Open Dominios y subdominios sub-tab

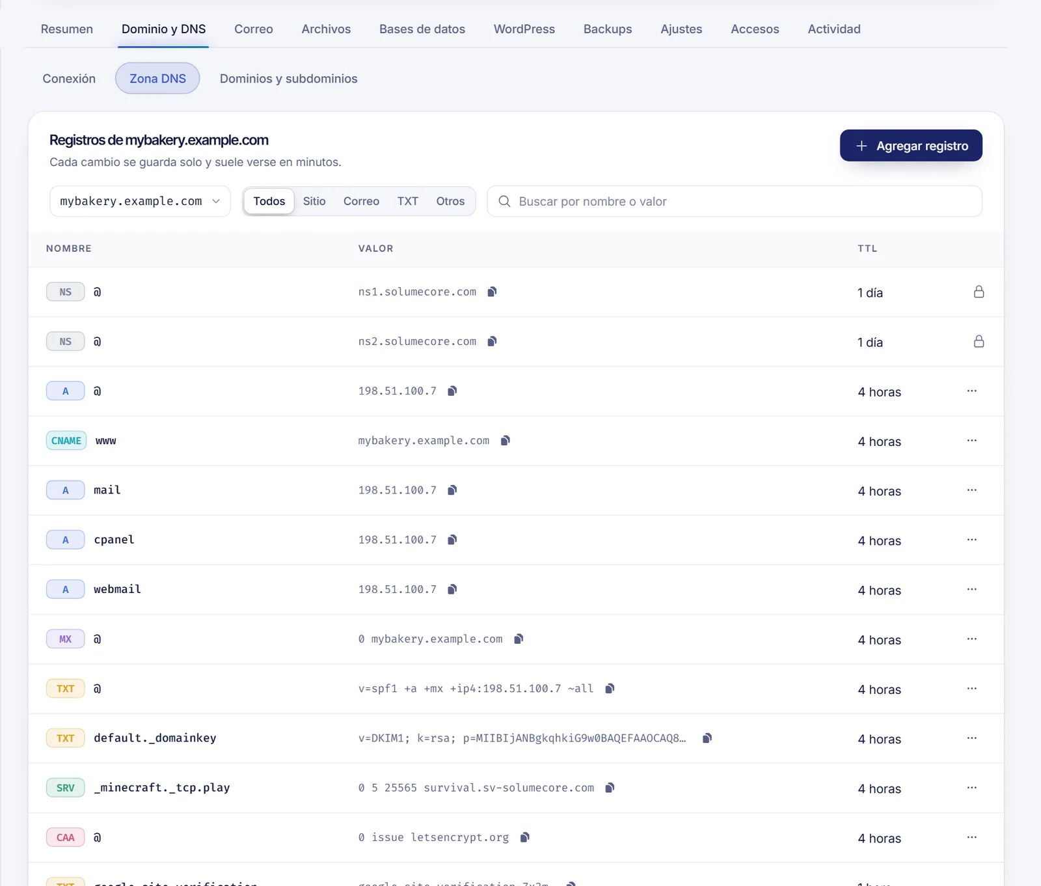coord(289,79)
